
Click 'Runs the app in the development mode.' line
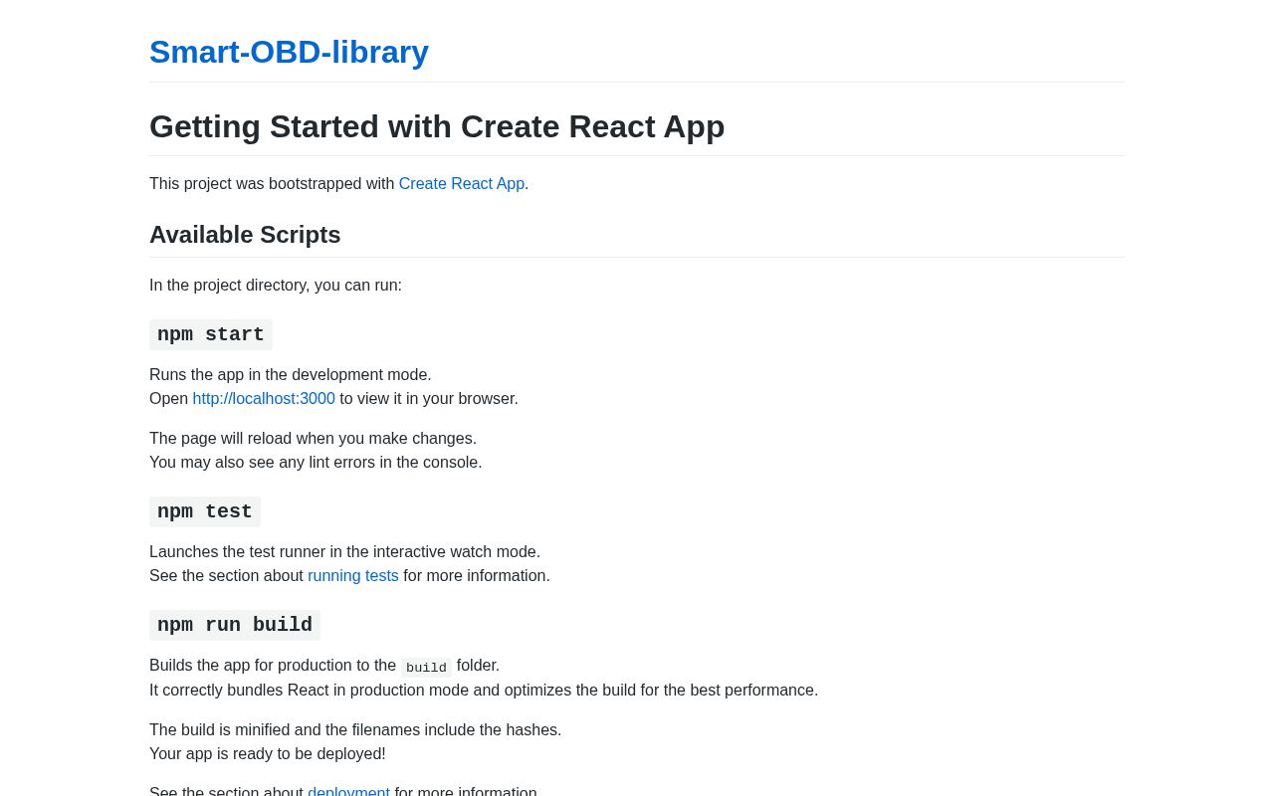tap(291, 375)
